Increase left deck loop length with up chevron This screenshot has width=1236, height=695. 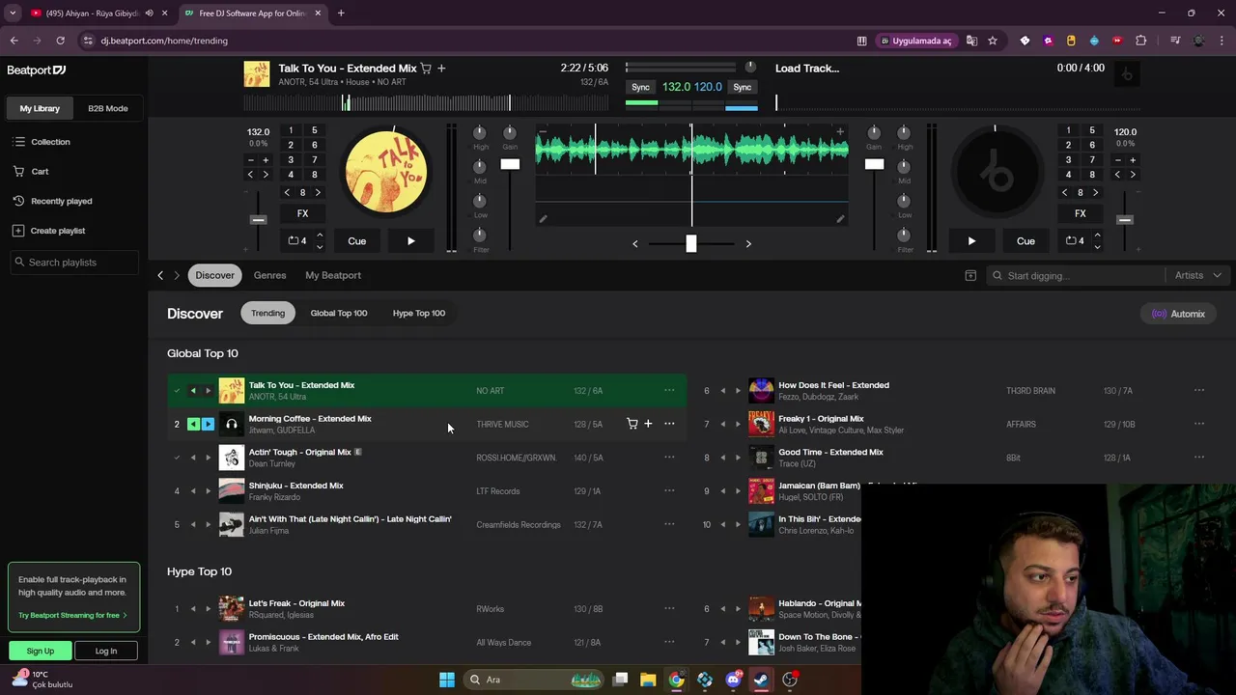pos(320,236)
